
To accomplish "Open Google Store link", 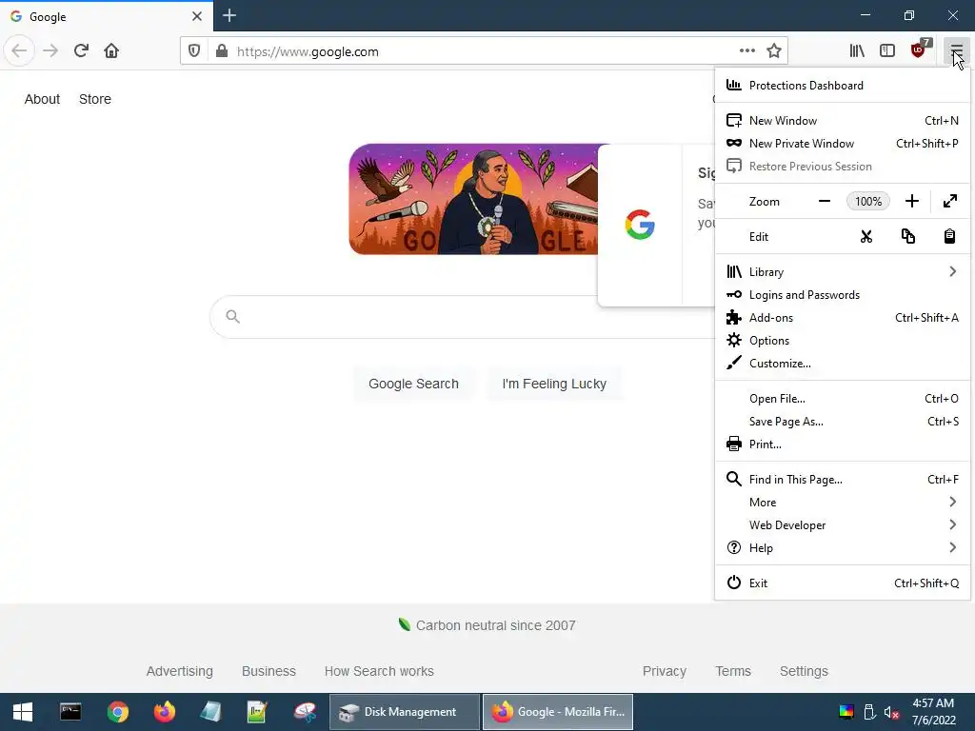I will tap(95, 99).
